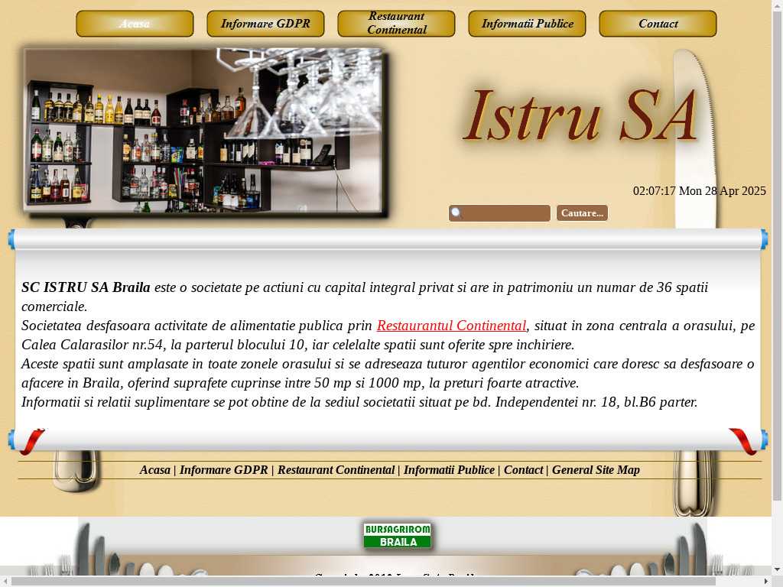Open the Acasa menu button

135,24
